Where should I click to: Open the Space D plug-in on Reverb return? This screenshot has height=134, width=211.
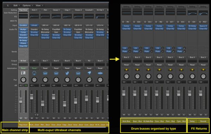(x=203, y=26)
